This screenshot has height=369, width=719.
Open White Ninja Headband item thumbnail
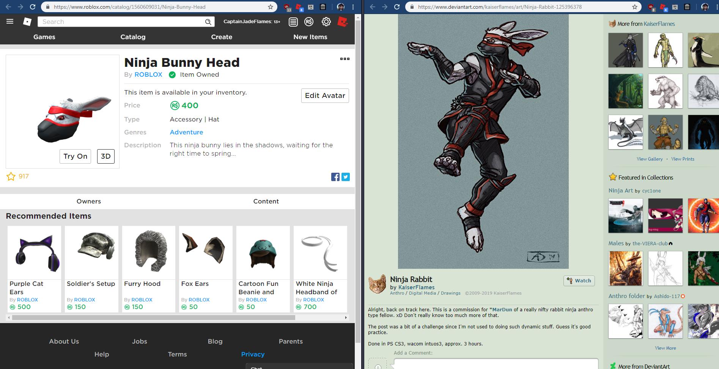[x=320, y=253]
